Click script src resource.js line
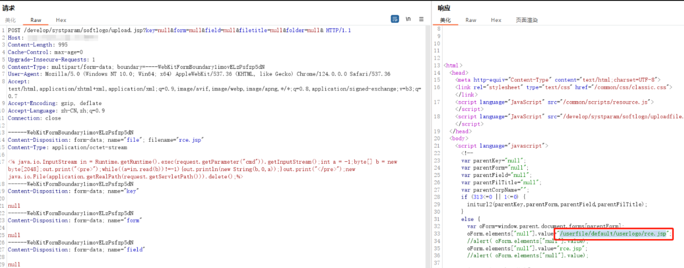The width and height of the screenshot is (684, 268). pos(554,102)
